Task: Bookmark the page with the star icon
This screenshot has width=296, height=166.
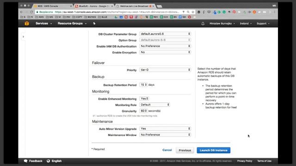Action: (193, 12)
